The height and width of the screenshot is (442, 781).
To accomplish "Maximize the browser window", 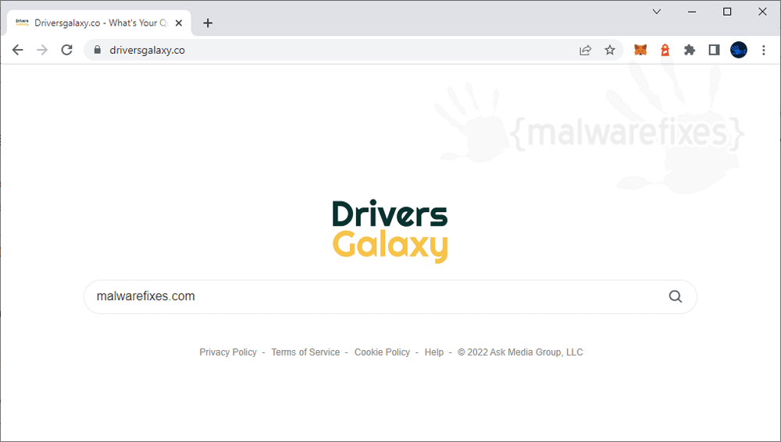I will tap(727, 12).
